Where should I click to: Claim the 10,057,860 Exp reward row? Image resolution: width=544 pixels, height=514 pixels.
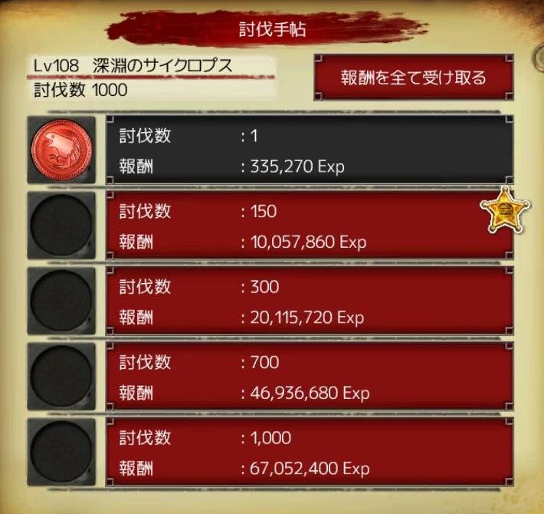[x=310, y=226]
